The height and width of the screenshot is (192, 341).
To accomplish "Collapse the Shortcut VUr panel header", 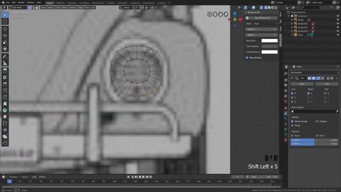I will [x=246, y=12].
